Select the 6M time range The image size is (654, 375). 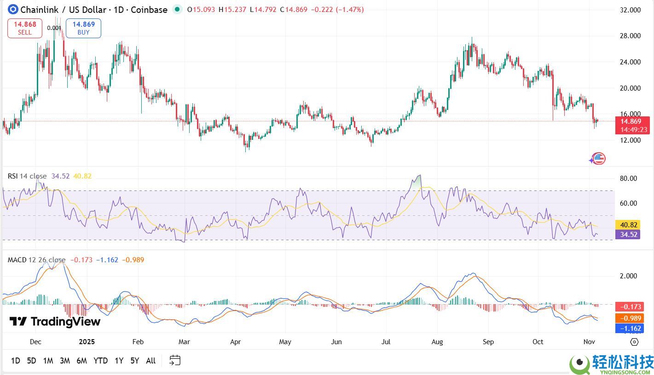(82, 361)
